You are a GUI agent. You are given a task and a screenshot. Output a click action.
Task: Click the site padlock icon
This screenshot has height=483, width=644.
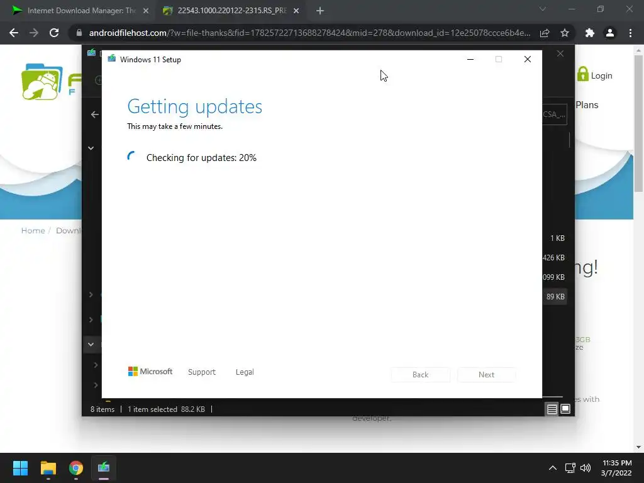pyautogui.click(x=79, y=33)
